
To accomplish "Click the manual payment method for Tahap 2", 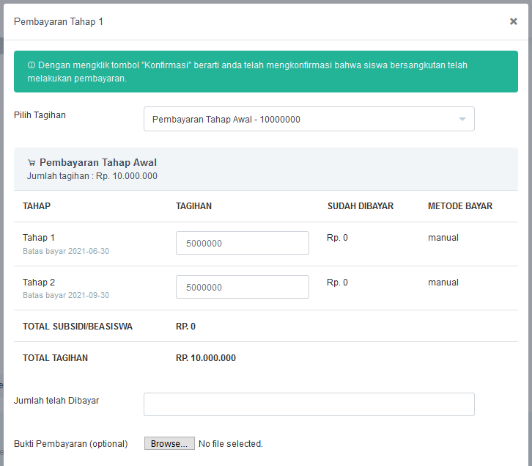I will pos(443,283).
